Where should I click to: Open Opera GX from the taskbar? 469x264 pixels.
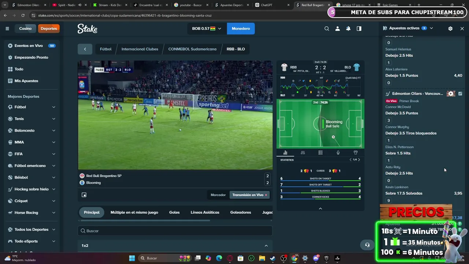point(230,258)
